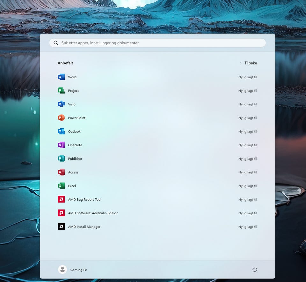Open the Publisher app icon
Viewport: 306px width, 282px height.
pos(61,159)
